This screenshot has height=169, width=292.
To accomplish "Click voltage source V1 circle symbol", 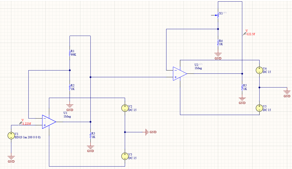I will pos(11,136).
